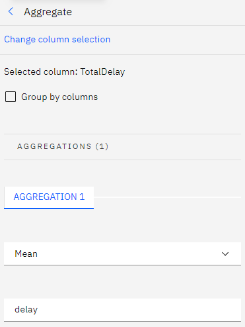Place cursor after 'delay' text in the field
Image resolution: width=245 pixels, height=327 pixels.
(38, 310)
